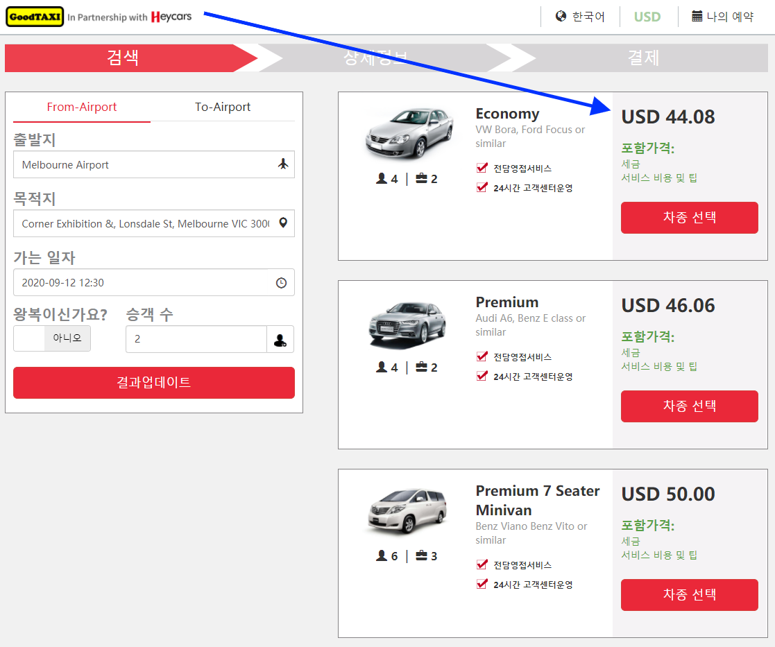Click the 상세정보 progress step

[x=375, y=58]
